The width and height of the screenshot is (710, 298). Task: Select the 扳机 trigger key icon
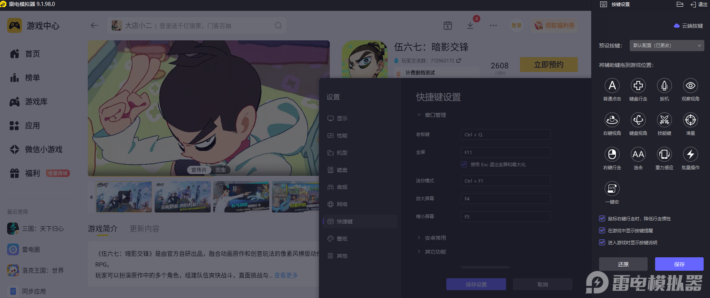coord(664,86)
